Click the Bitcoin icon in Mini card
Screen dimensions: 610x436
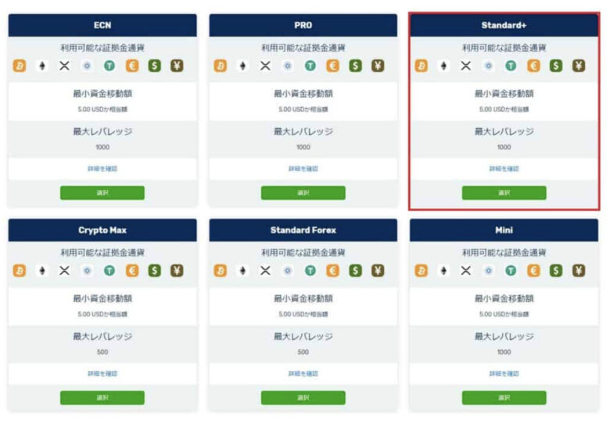422,270
